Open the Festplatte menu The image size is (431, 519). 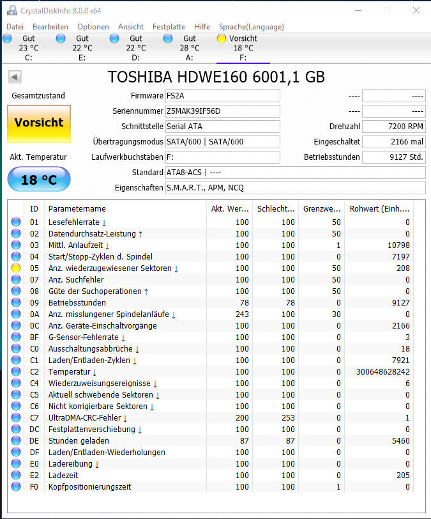point(169,27)
